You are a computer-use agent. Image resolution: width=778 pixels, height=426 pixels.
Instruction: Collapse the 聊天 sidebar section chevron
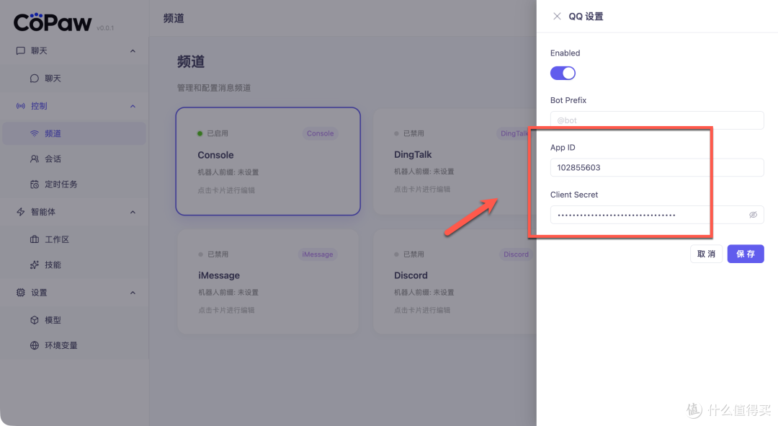(x=133, y=51)
